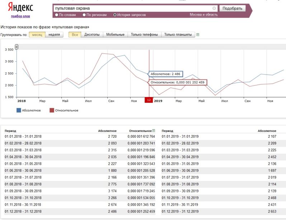Select row 01.12.2018 - 31.12.2018
Screen dimensions: 286x220
click(80, 211)
